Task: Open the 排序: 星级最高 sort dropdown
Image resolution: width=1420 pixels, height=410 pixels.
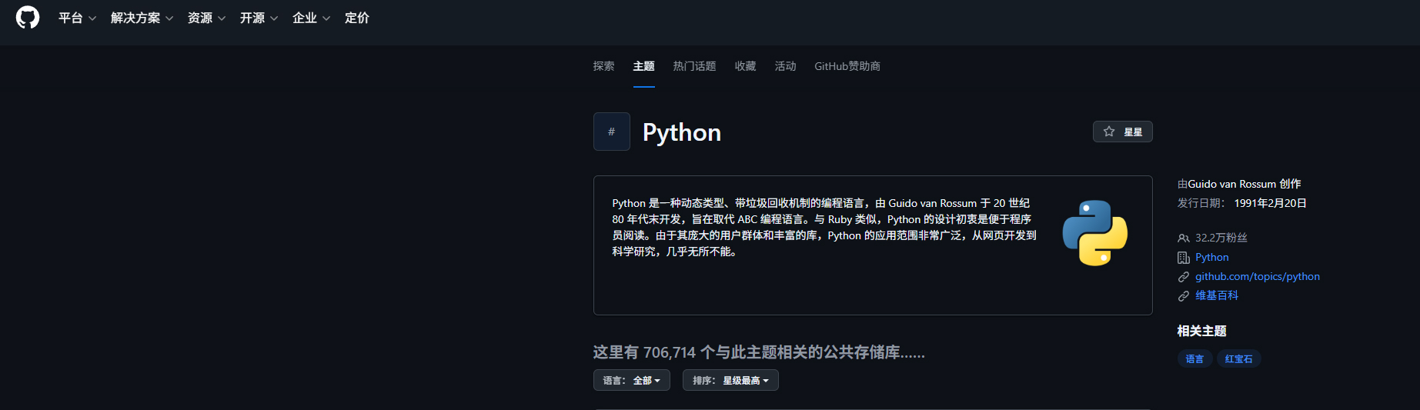Action: click(x=730, y=380)
